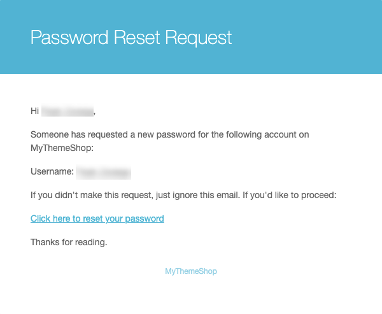The width and height of the screenshot is (382, 314).
Task: Click the Password Reset Request heading
Action: tap(131, 38)
